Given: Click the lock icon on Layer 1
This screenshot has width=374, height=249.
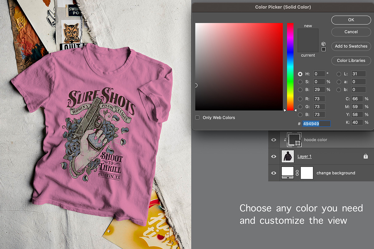Looking at the screenshot, I should coord(366,156).
